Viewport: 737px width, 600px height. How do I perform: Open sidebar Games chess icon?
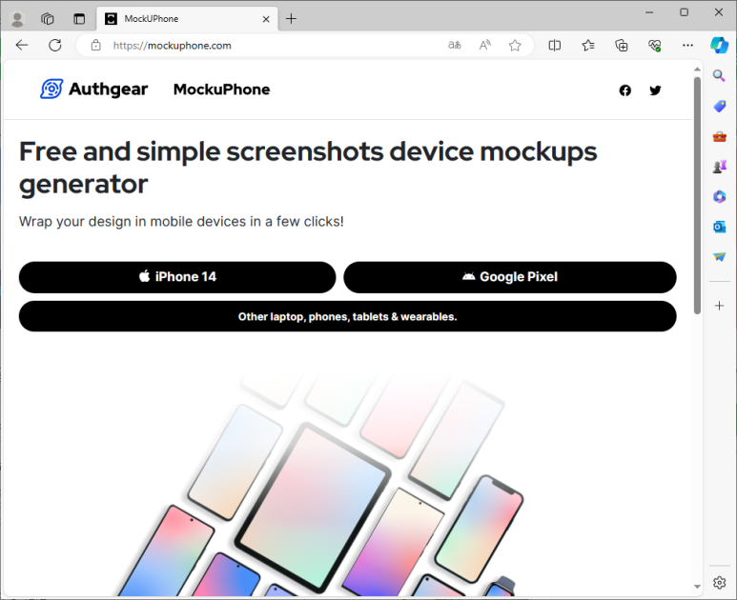pos(719,167)
